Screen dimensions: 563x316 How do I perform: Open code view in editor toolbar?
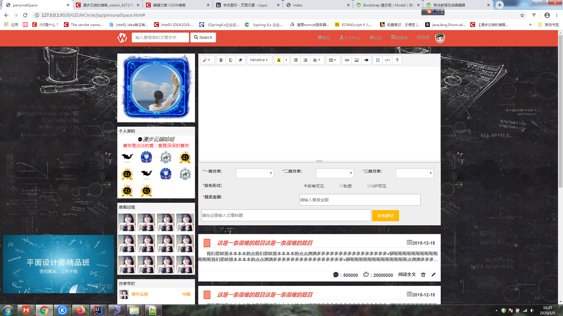pos(387,60)
